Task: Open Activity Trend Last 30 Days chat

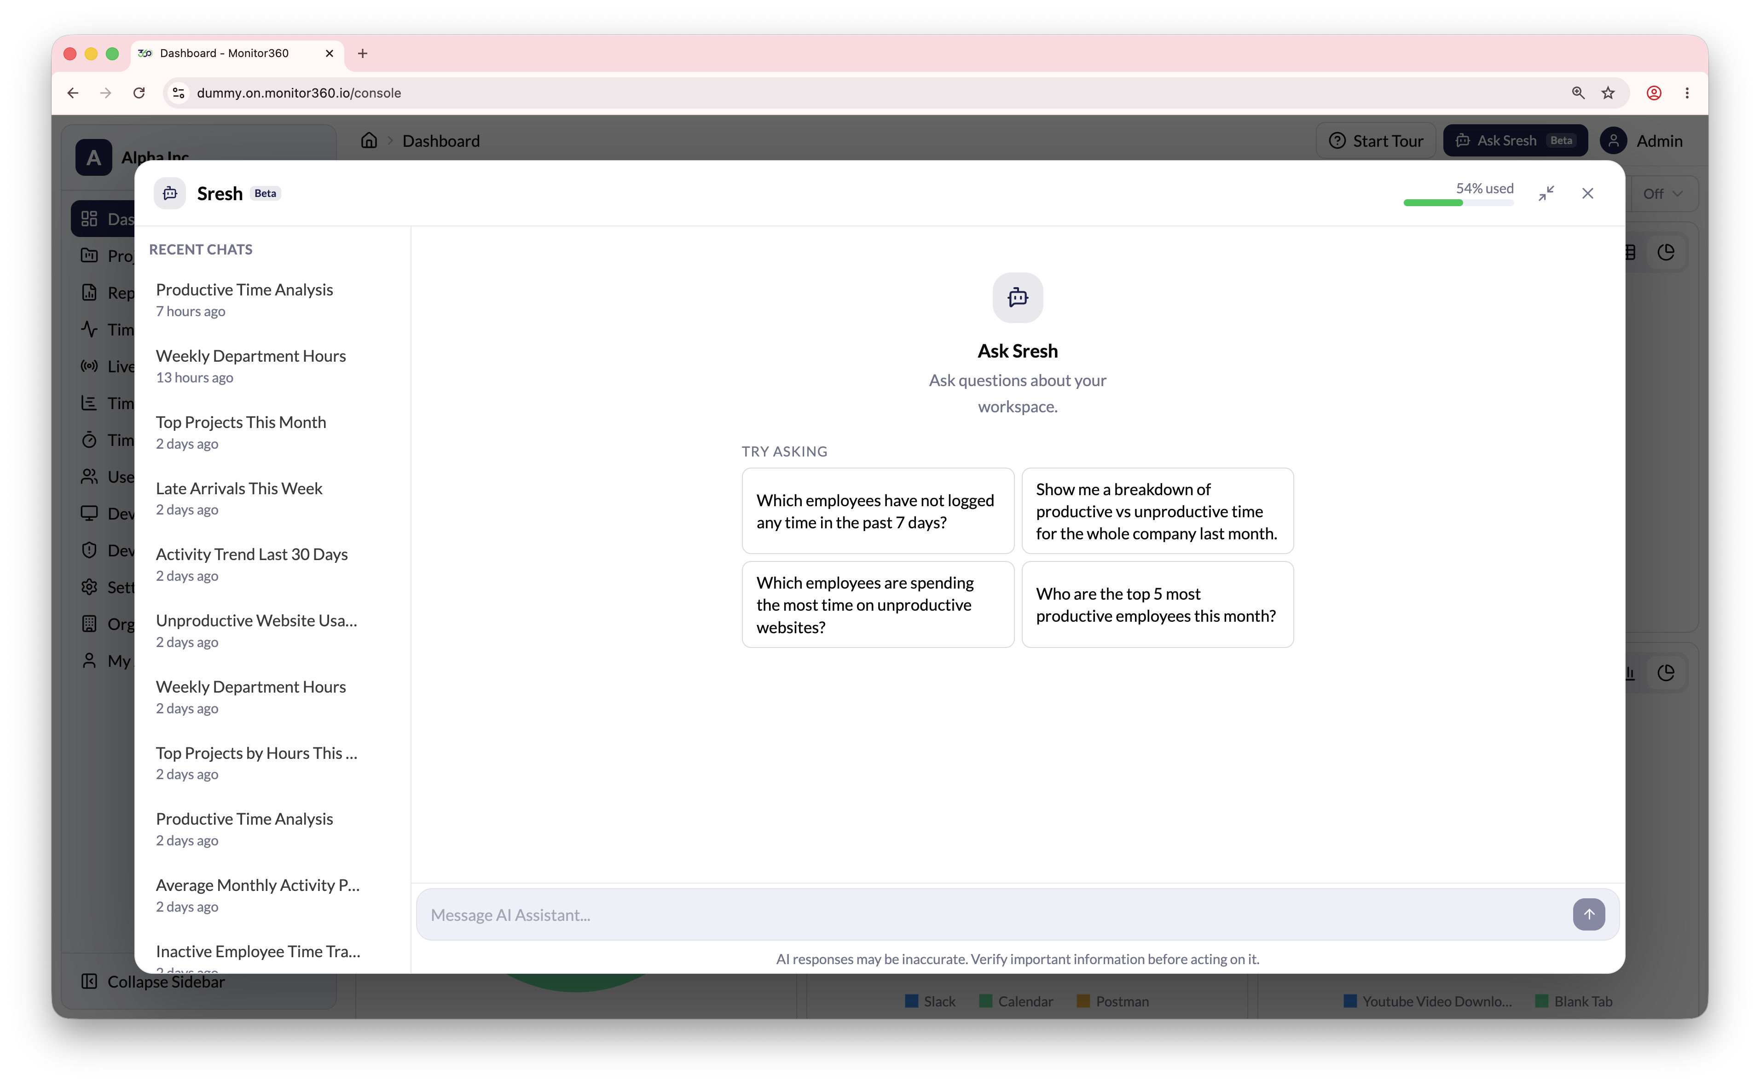Action: coord(272,564)
